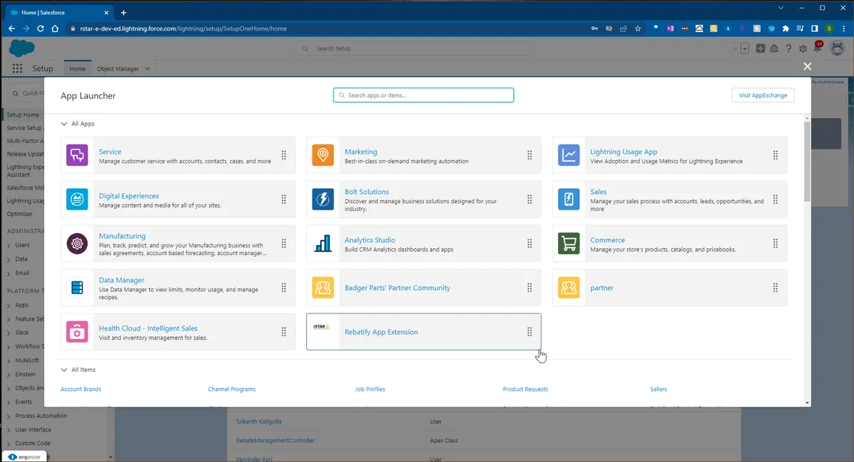Open the Rebatify App Extension name link
The image size is (854, 462).
click(x=381, y=332)
